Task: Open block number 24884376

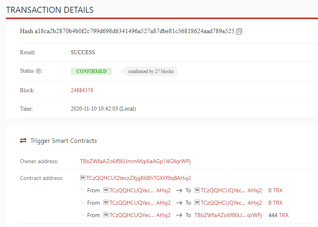Action: pyautogui.click(x=82, y=90)
